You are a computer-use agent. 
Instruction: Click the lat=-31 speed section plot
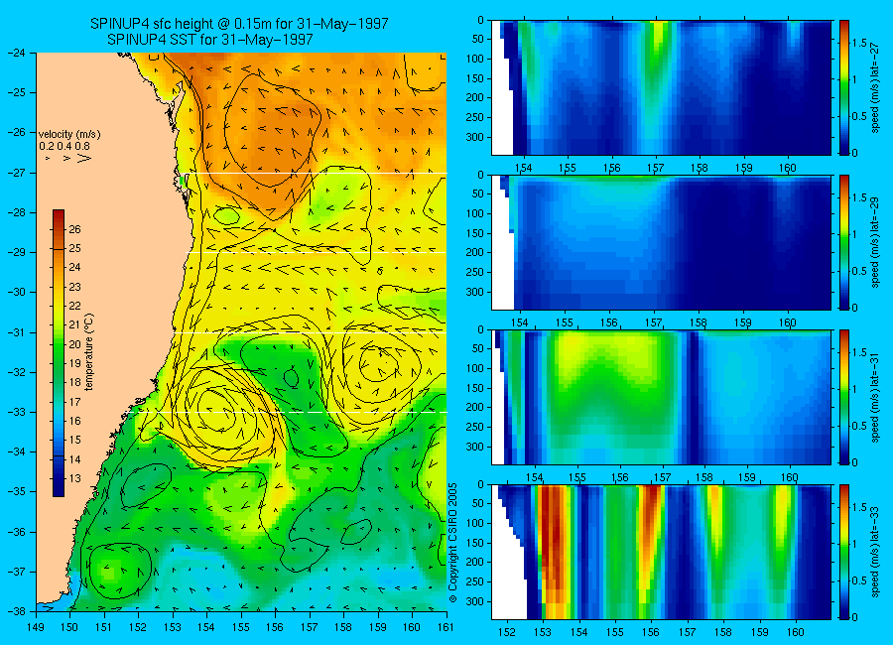(x=661, y=397)
